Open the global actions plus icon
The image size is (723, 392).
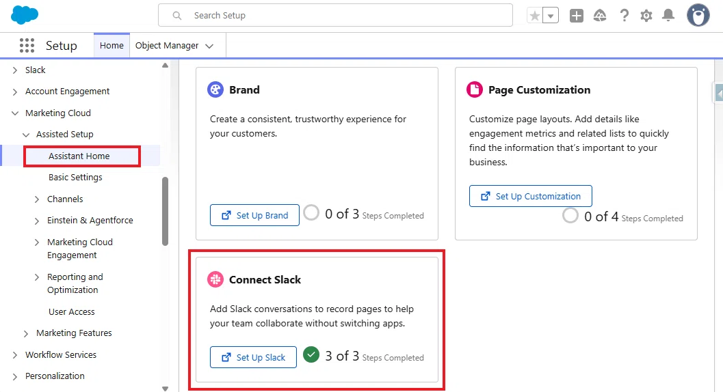coord(577,16)
